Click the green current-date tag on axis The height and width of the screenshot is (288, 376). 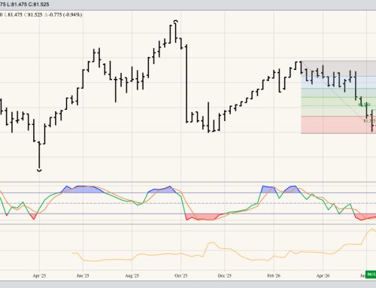pyautogui.click(x=371, y=274)
